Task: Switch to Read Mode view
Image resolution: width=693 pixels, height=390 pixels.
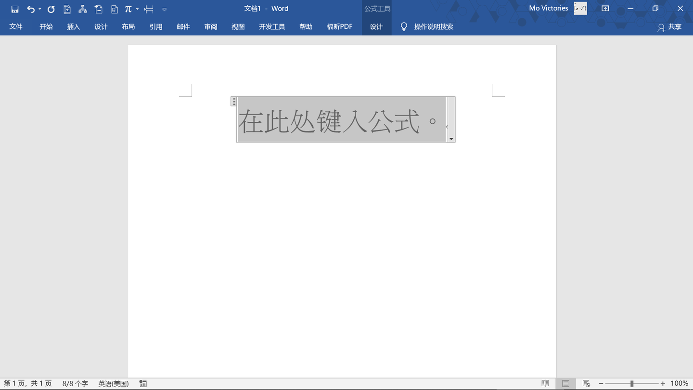Action: 545,384
